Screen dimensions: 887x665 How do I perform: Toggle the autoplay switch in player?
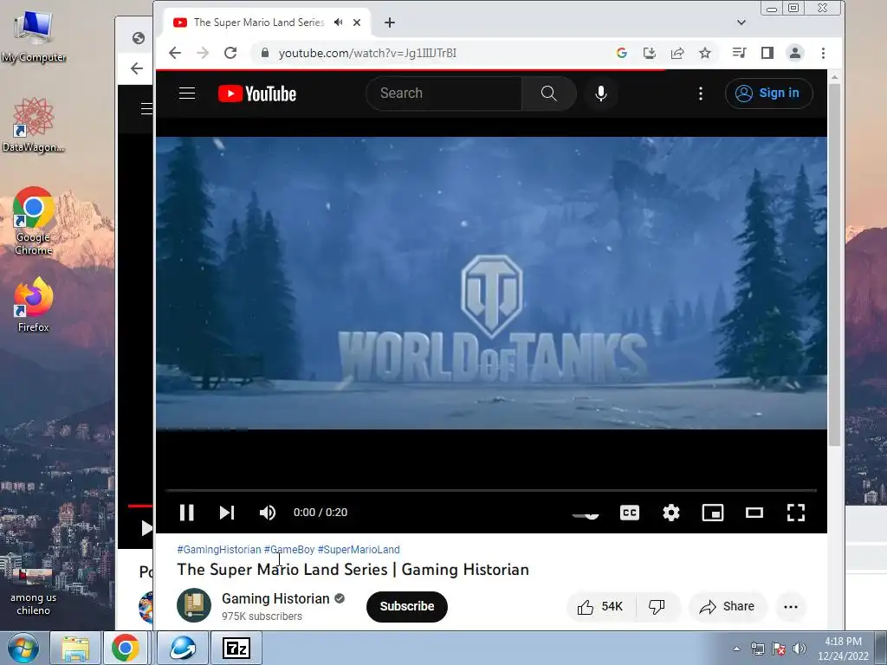[586, 514]
